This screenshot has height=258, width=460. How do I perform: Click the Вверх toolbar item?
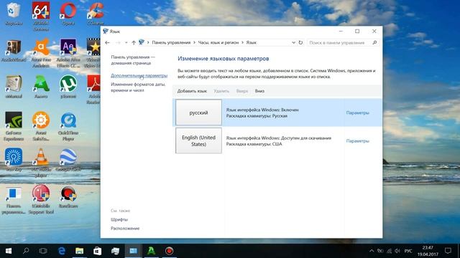[242, 91]
